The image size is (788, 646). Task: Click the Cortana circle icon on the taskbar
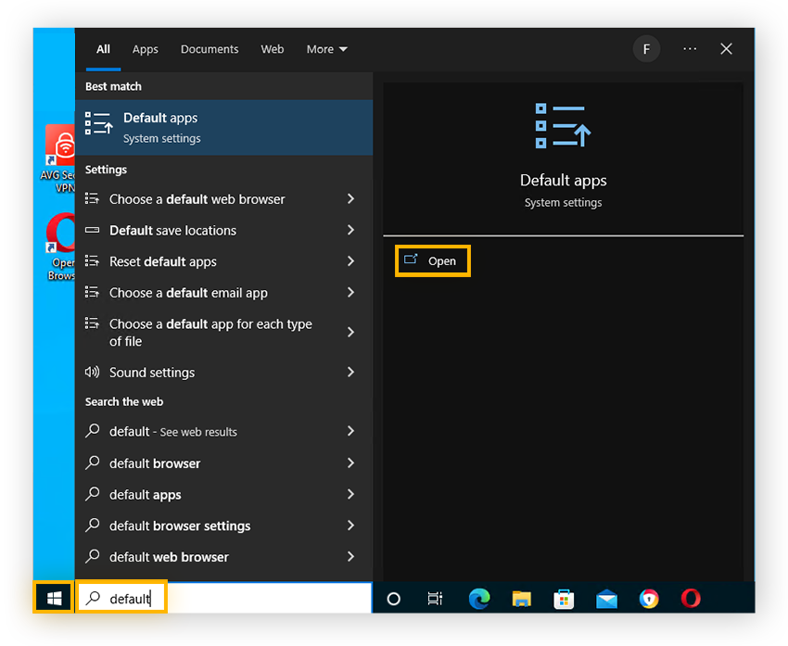click(x=393, y=600)
